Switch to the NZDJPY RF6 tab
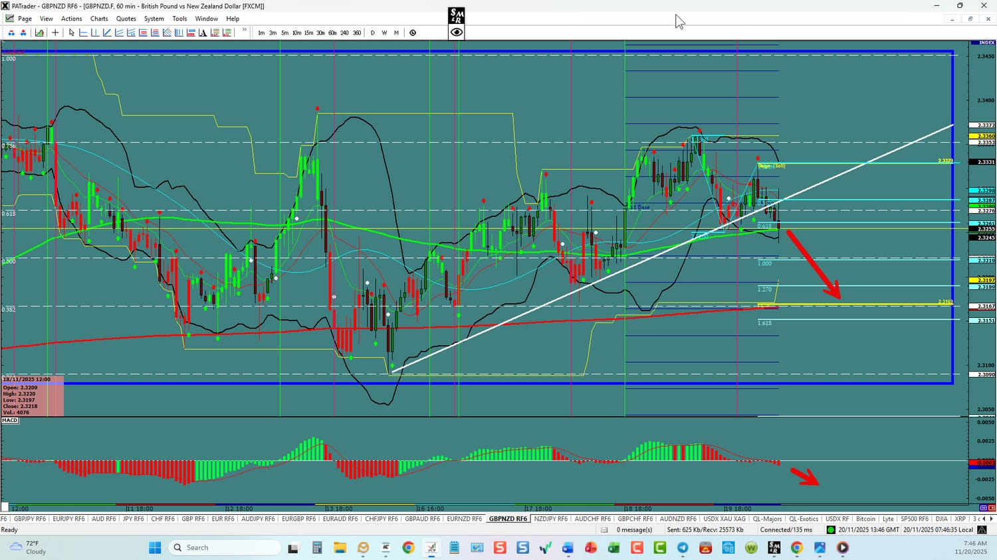Viewport: 997px width, 560px height. click(x=550, y=519)
